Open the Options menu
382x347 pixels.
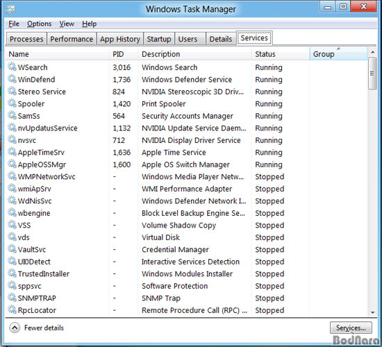pyautogui.click(x=39, y=24)
